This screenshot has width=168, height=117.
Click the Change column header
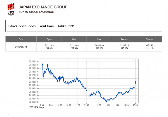coord(149,39)
